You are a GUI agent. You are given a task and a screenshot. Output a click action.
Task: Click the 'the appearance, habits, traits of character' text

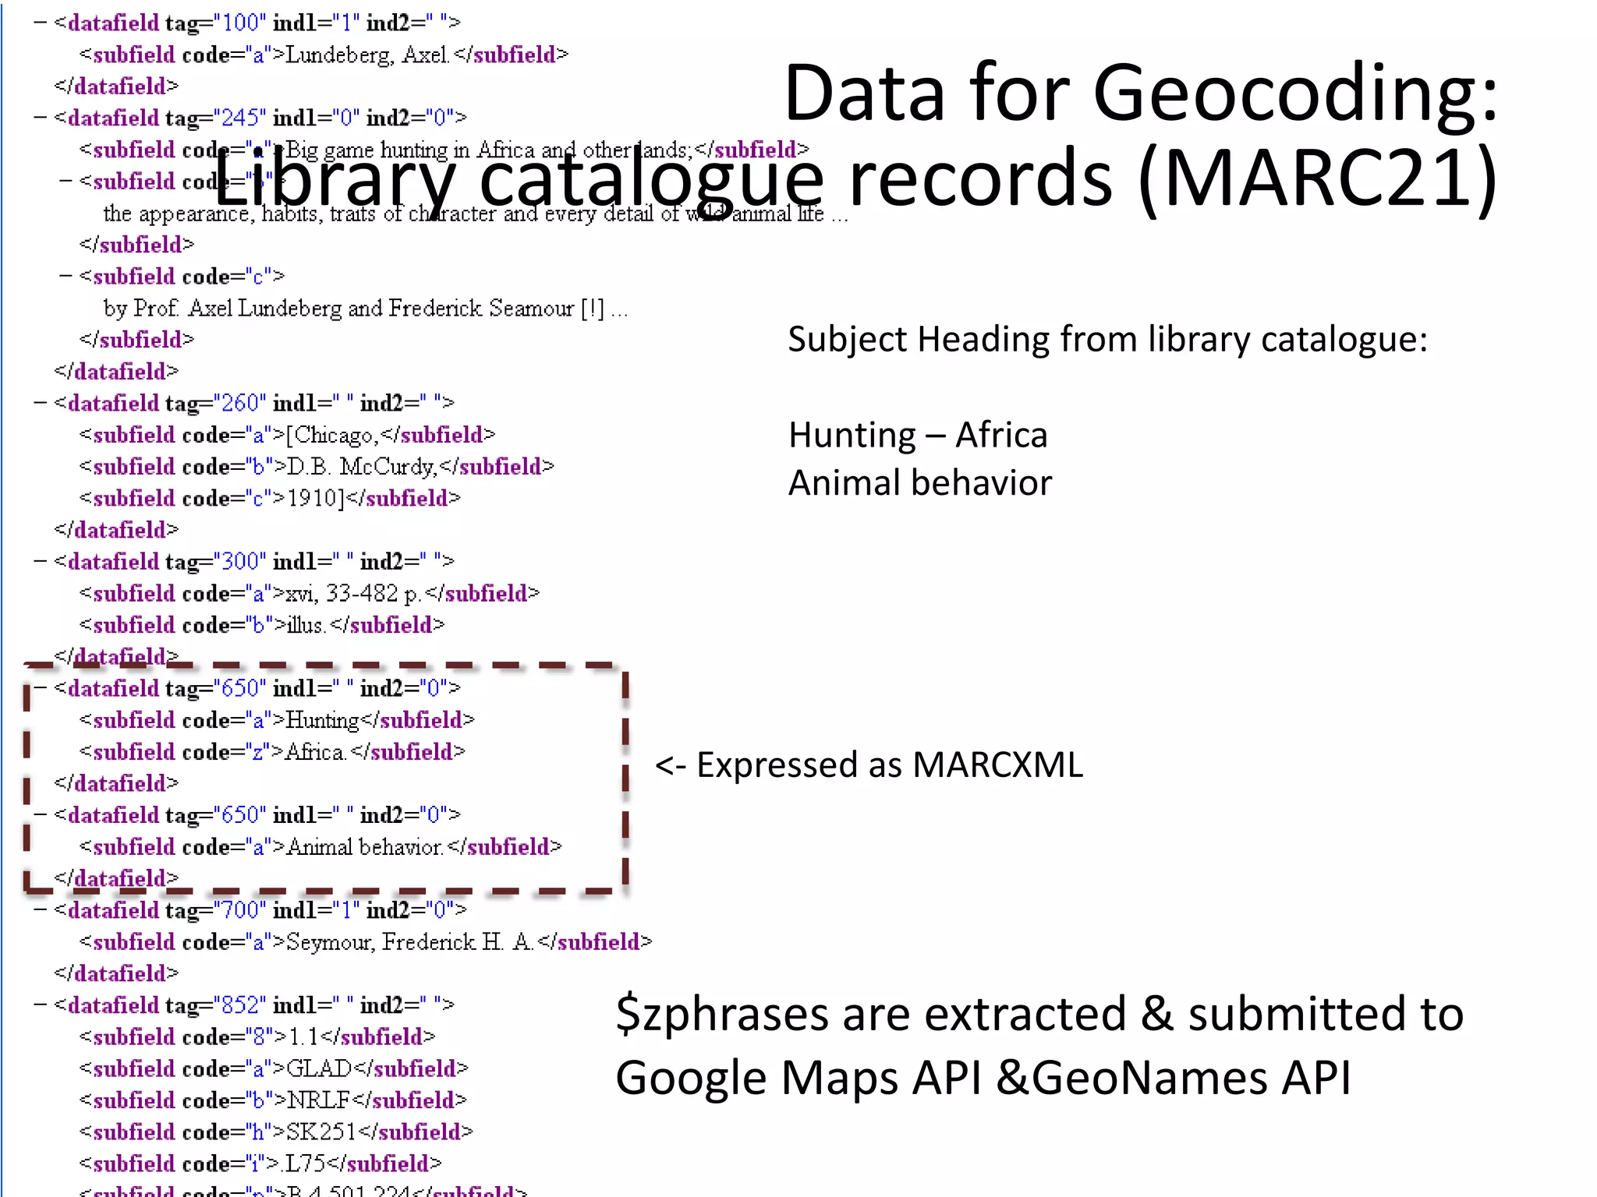476,214
